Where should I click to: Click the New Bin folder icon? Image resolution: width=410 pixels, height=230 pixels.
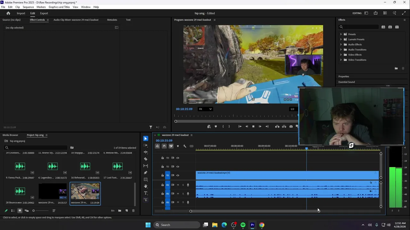[x=119, y=211]
